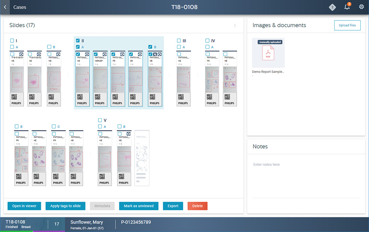369x232 pixels.
Task: Click Apply tags to slide
Action: tap(65, 206)
